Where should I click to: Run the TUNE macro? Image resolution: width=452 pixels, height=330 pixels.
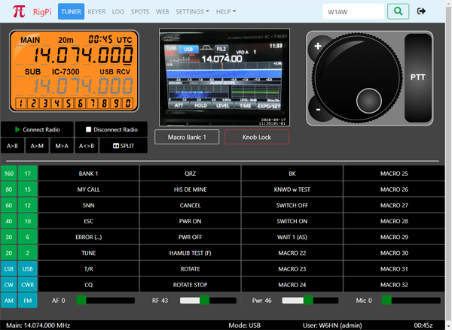pos(88,253)
